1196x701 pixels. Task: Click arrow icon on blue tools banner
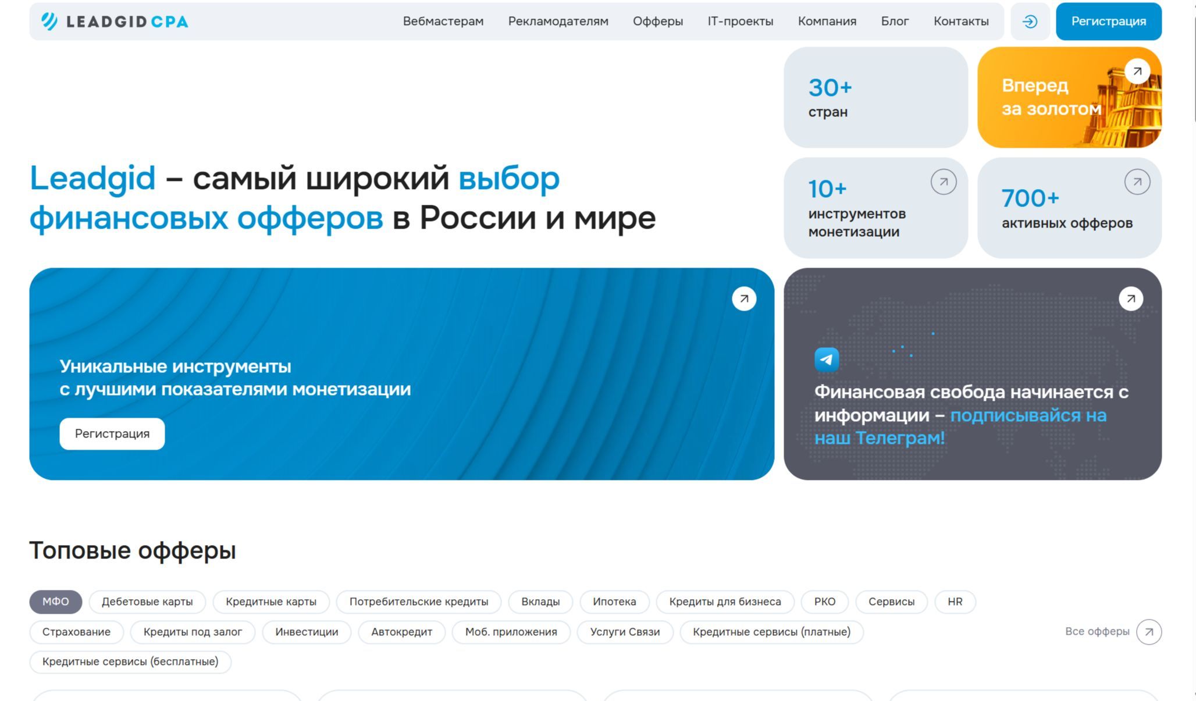coord(743,299)
